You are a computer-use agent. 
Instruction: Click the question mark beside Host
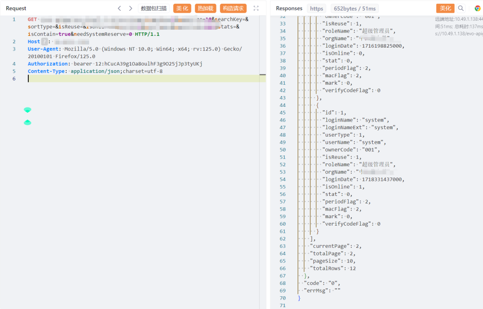tap(45, 41)
